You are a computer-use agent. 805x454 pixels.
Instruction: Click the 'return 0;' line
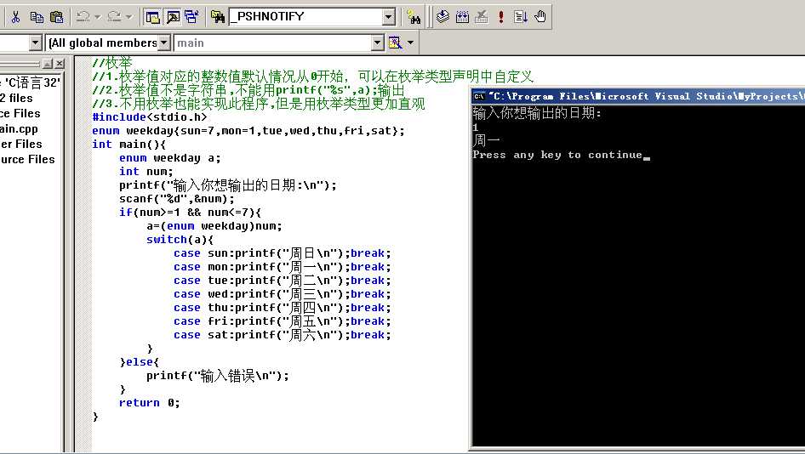[x=150, y=403]
